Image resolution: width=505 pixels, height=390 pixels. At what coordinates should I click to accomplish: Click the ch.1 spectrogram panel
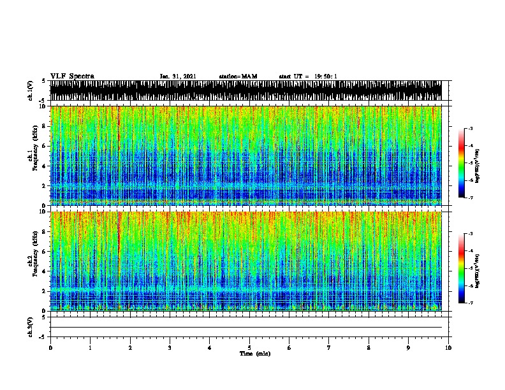pyautogui.click(x=245, y=155)
